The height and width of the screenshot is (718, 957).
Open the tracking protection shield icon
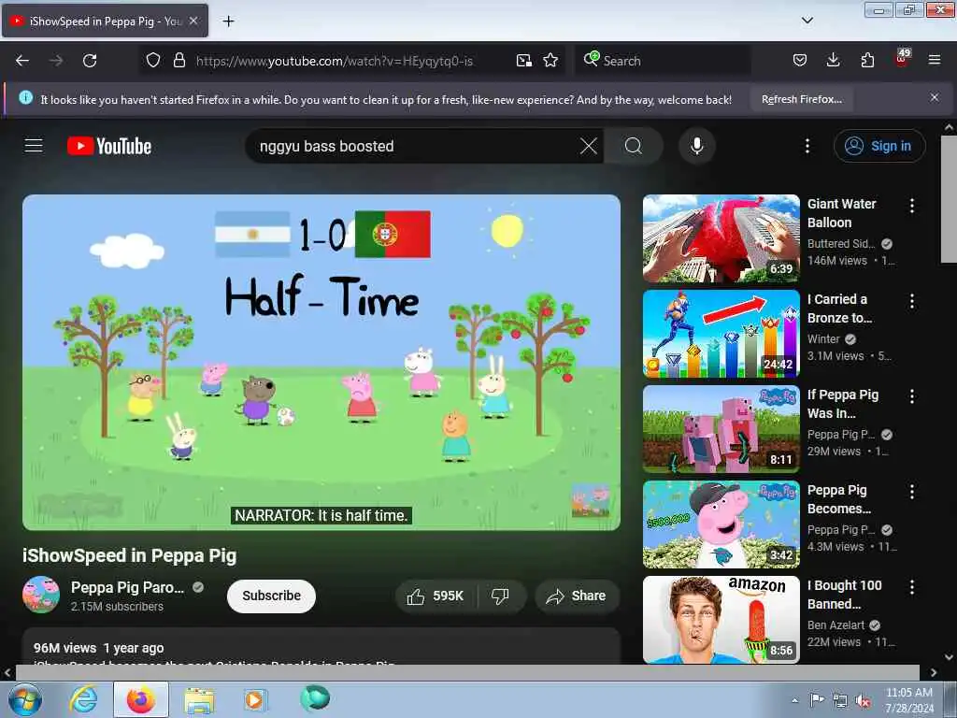[x=153, y=61]
